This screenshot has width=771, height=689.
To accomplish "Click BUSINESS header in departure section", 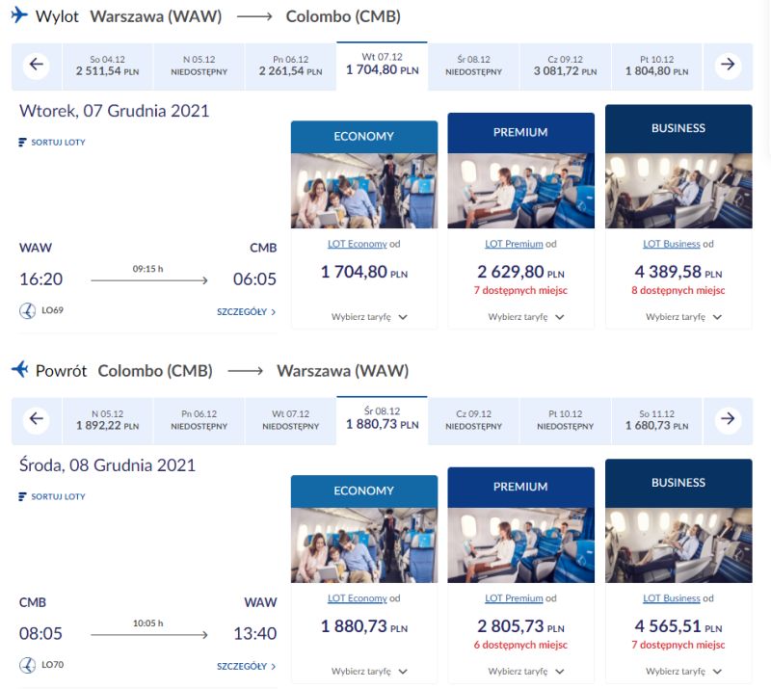I will [678, 129].
